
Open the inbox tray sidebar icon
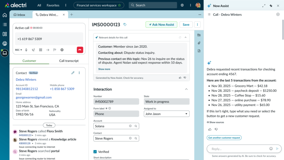pyautogui.click(x=5, y=53)
